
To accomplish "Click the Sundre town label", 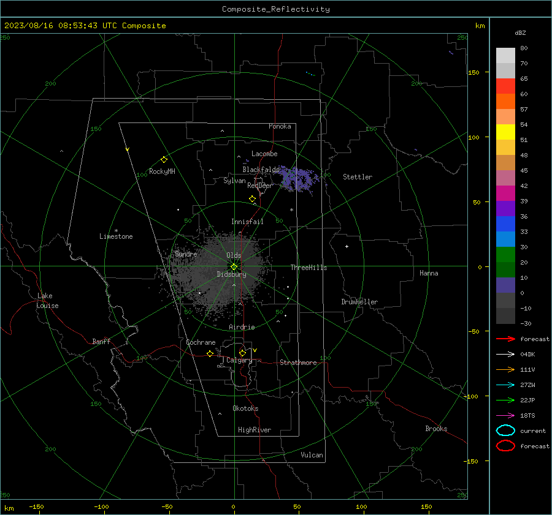I will (x=186, y=254).
